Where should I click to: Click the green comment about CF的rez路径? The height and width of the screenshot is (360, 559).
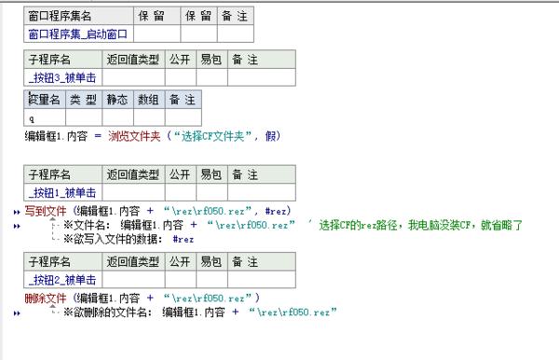(416, 225)
